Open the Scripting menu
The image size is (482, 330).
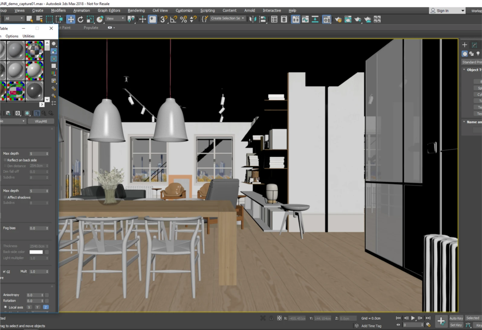click(x=208, y=10)
